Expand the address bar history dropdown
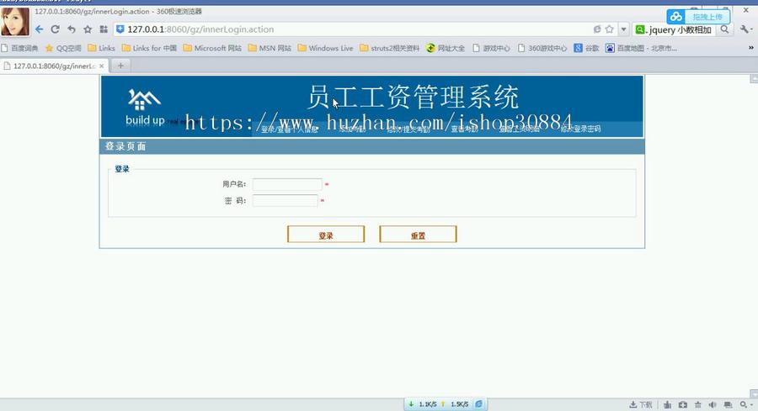The height and width of the screenshot is (411, 758). tap(623, 29)
